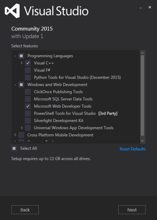Check the Visual F# checkbox
This screenshot has height=220, width=157.
pyautogui.click(x=28, y=70)
